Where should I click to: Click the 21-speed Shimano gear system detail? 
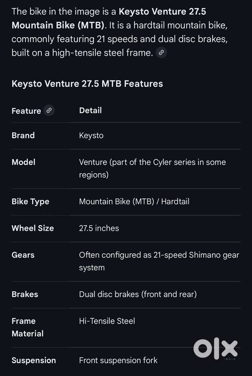click(x=159, y=261)
